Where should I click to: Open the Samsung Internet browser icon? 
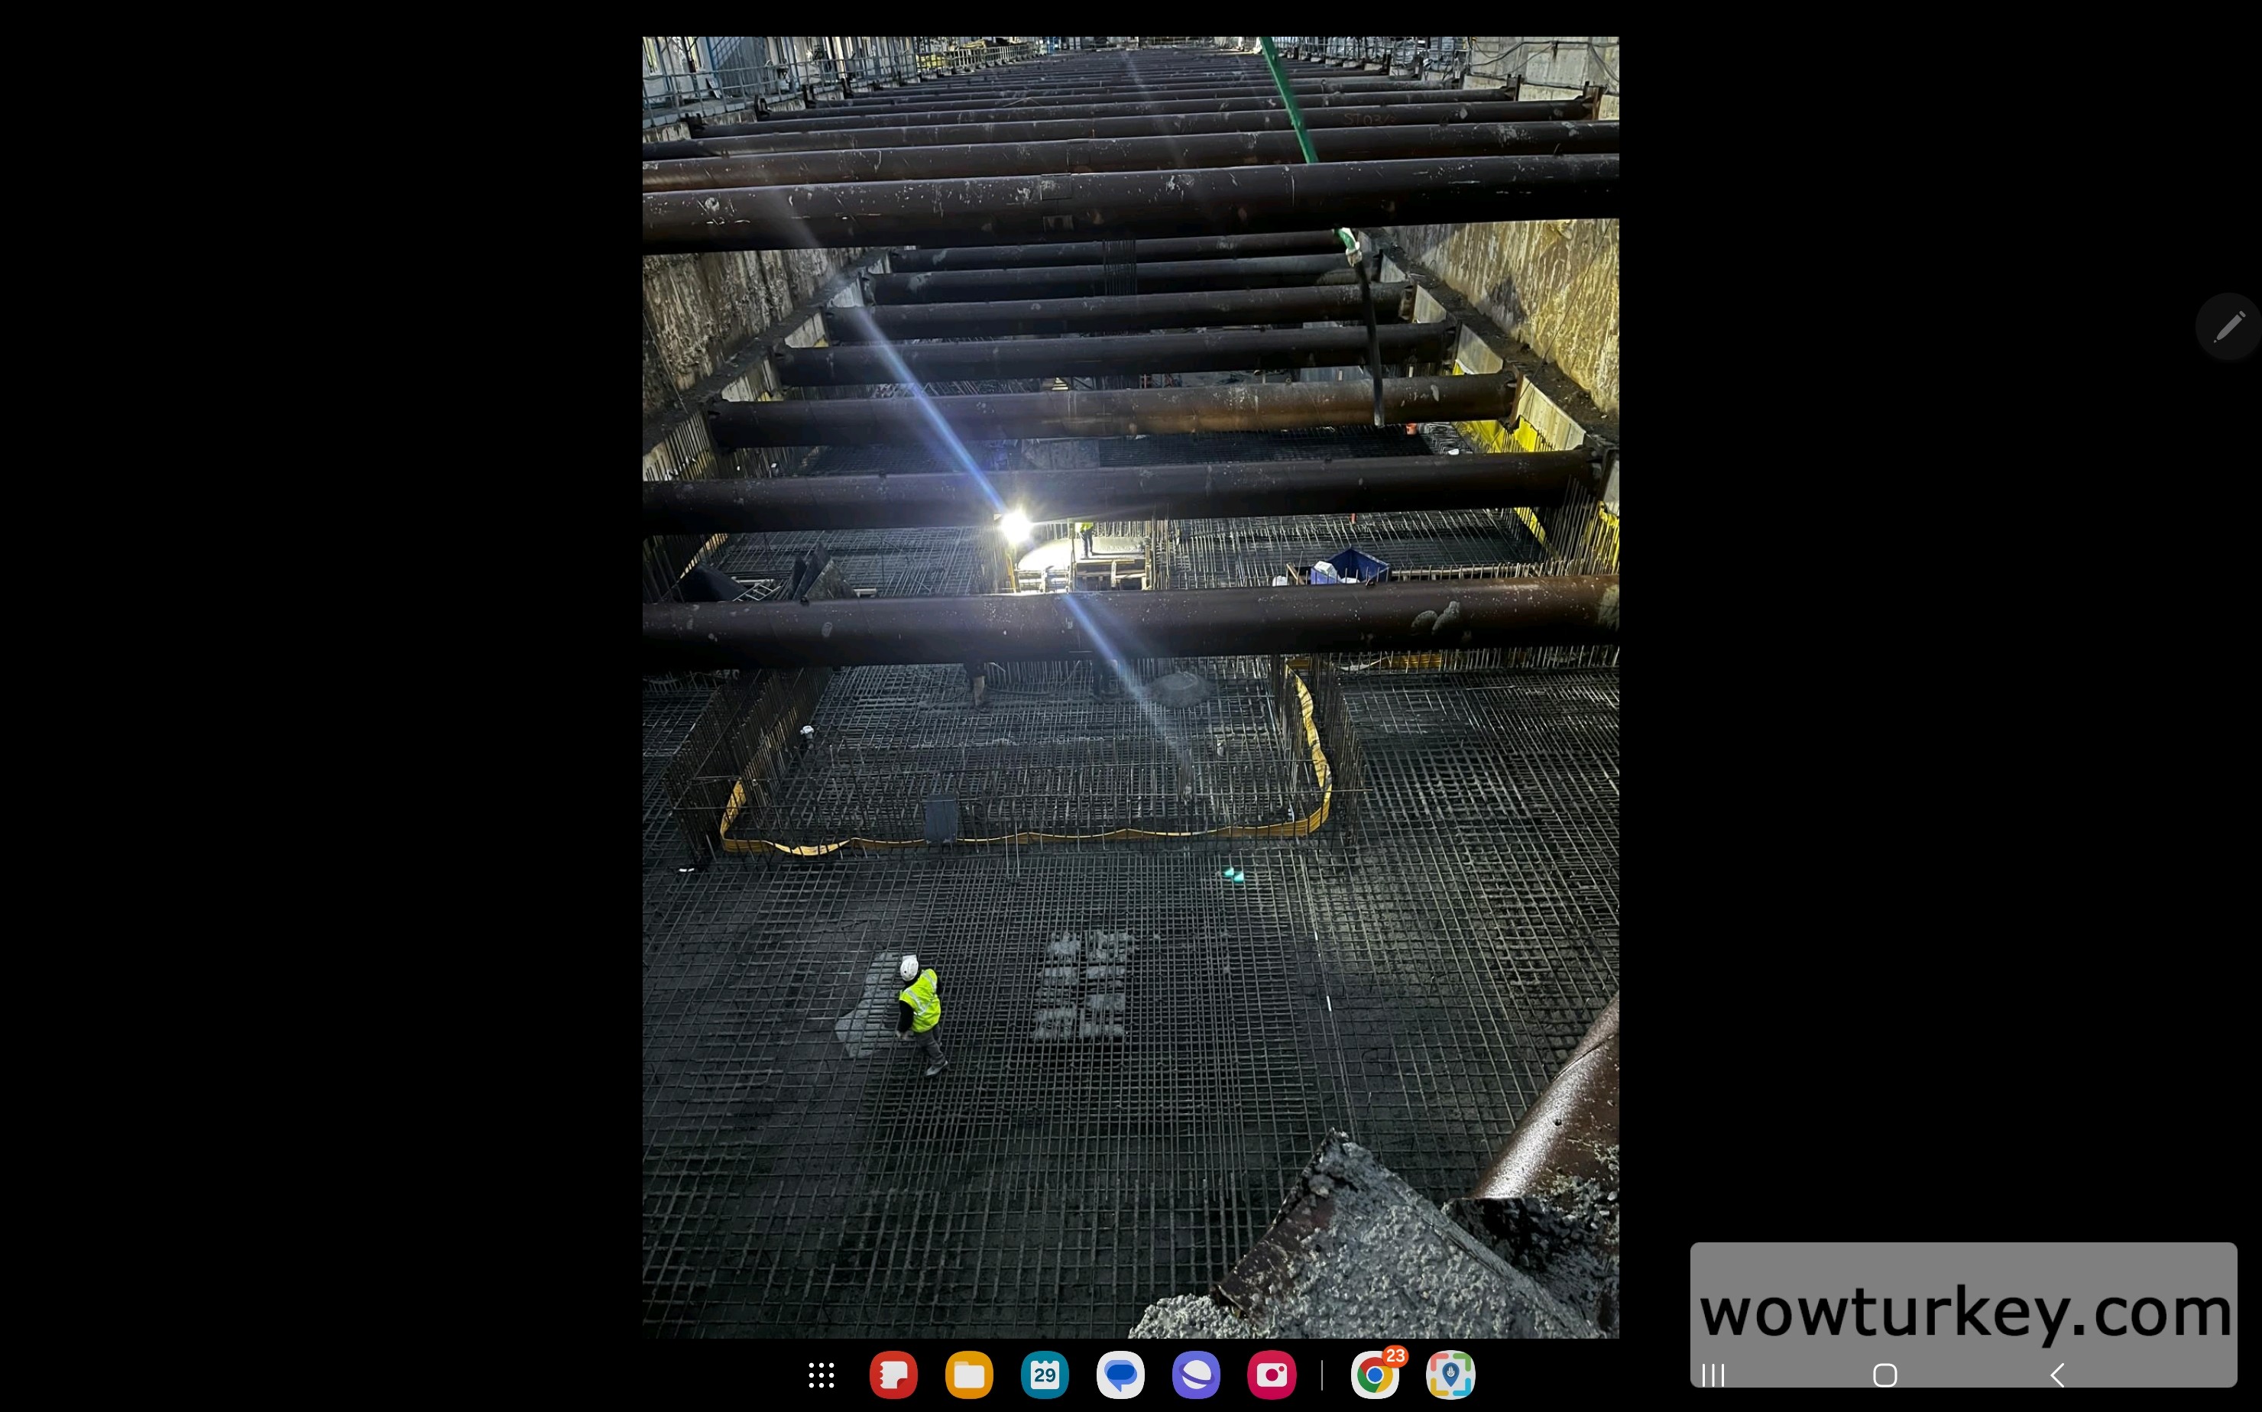tap(1195, 1375)
